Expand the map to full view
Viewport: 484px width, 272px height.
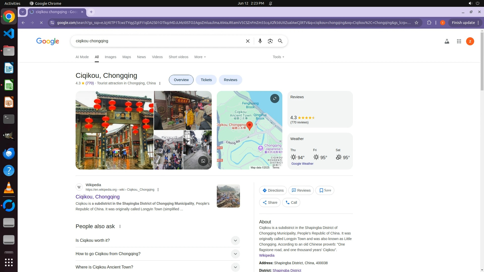[275, 98]
